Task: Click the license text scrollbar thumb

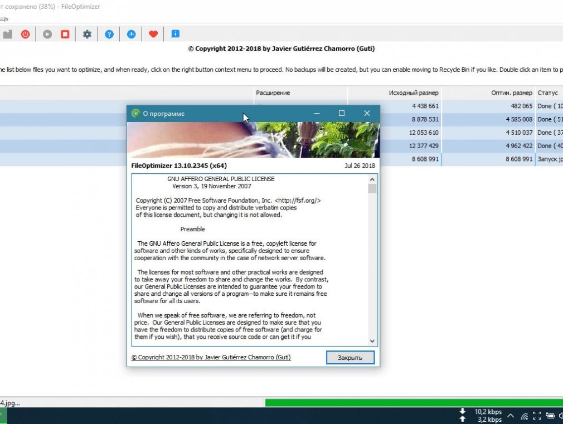Action: pyautogui.click(x=372, y=188)
